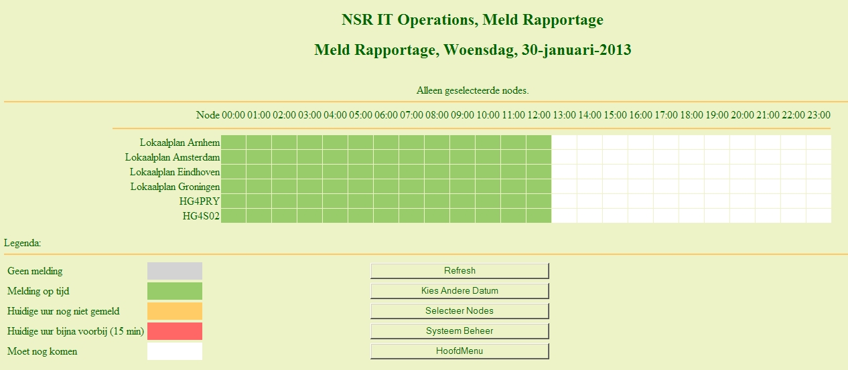The height and width of the screenshot is (370, 848).
Task: Click the Refresh button
Action: (460, 271)
